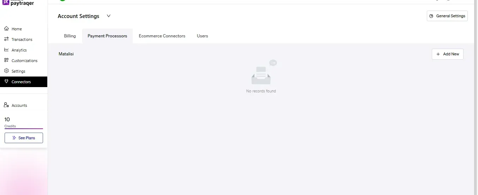Switch to the Billing tab

point(70,36)
